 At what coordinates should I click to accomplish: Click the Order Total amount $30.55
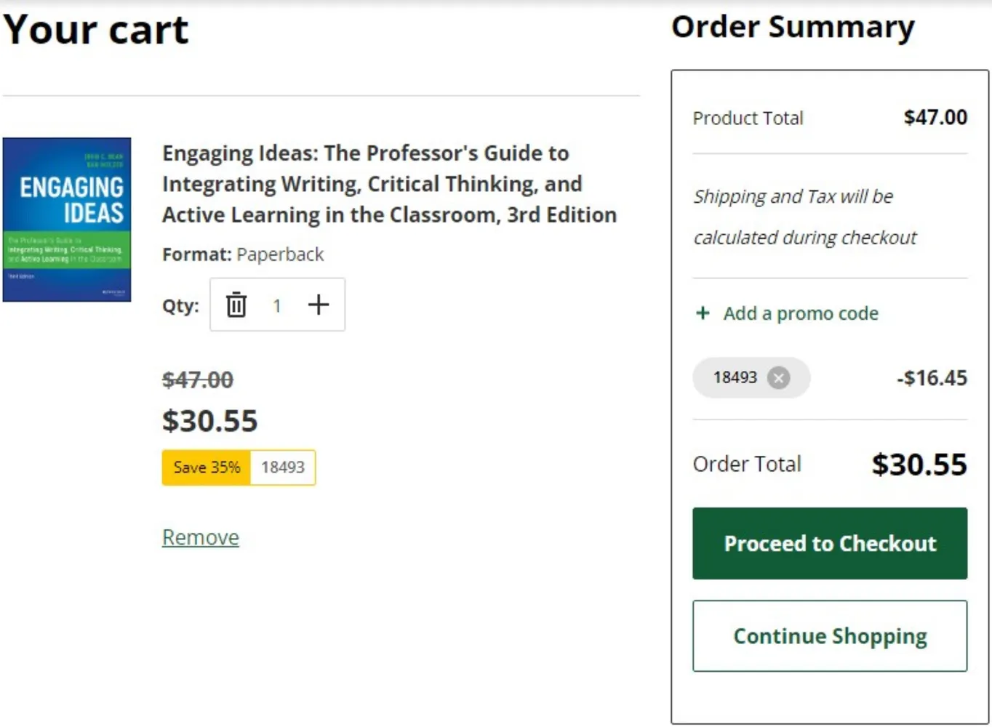919,465
